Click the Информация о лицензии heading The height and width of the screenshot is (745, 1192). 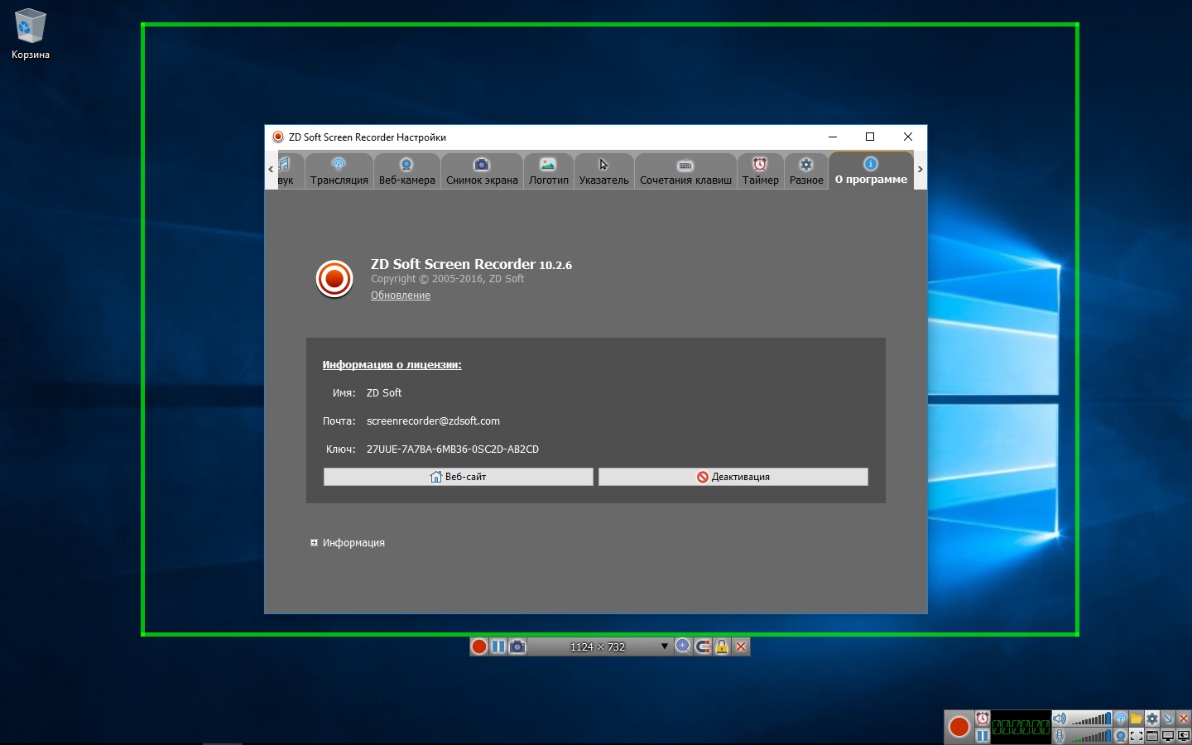click(392, 365)
